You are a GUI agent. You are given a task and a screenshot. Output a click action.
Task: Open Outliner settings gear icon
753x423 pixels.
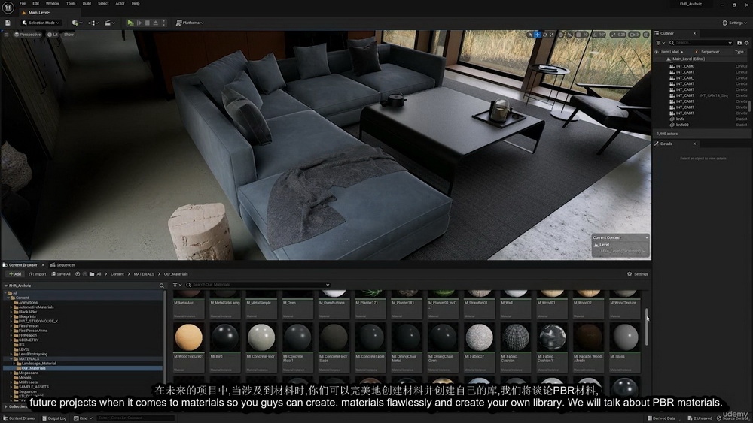(747, 43)
